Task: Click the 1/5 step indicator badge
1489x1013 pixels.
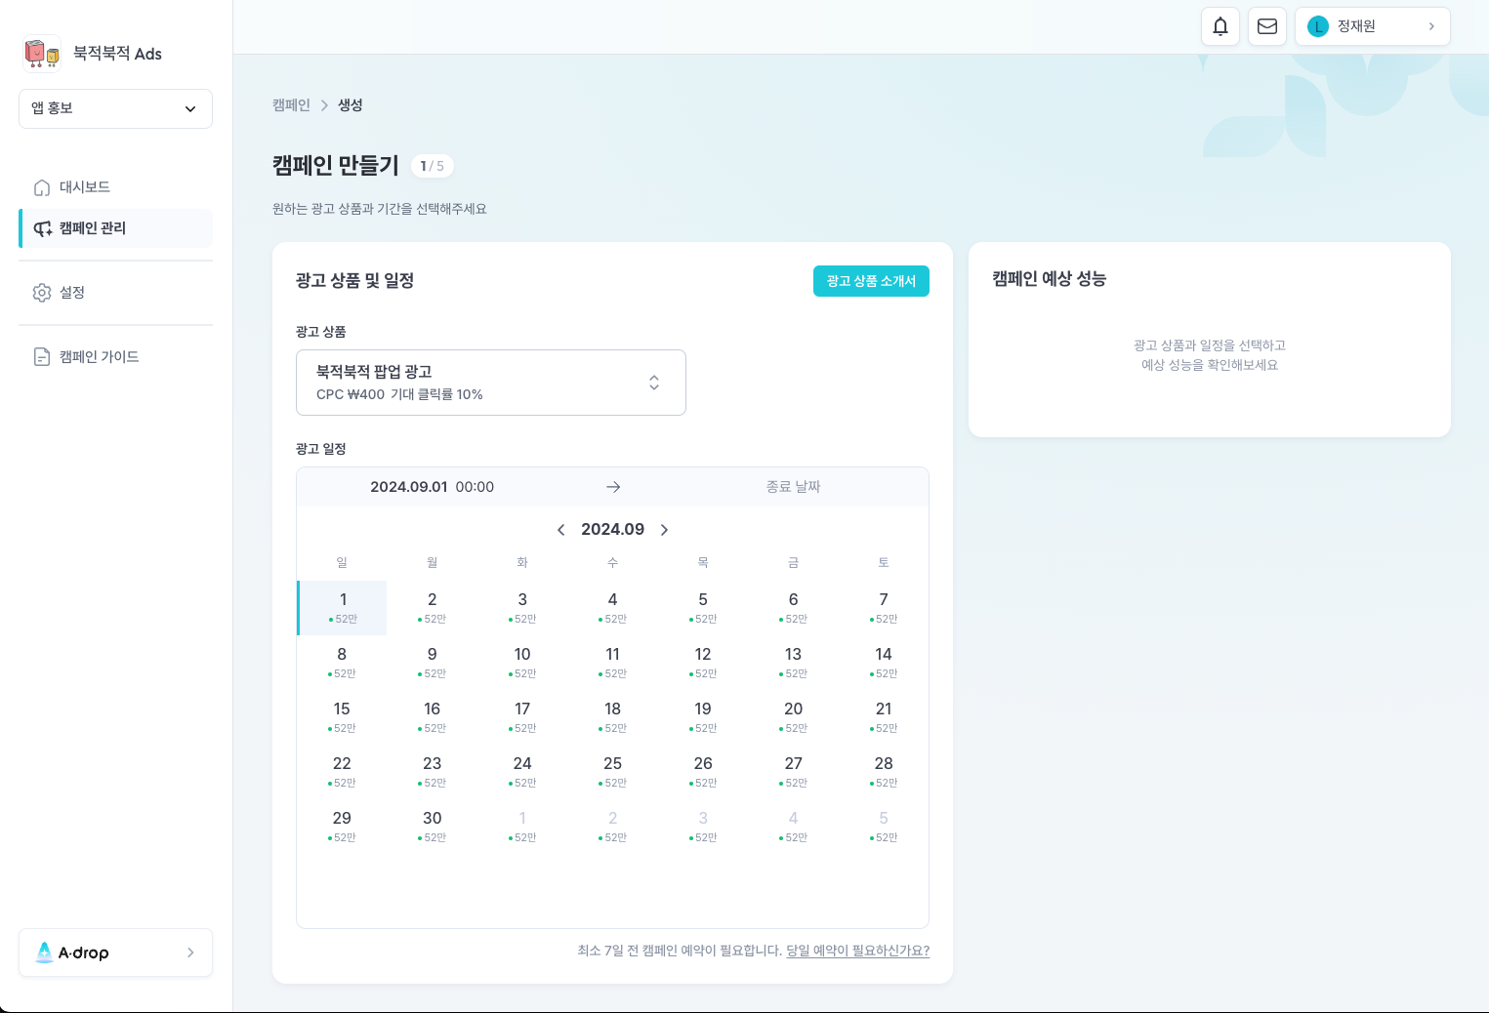Action: pyautogui.click(x=433, y=166)
